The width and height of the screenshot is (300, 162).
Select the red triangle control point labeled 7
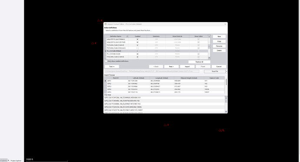pos(220,130)
